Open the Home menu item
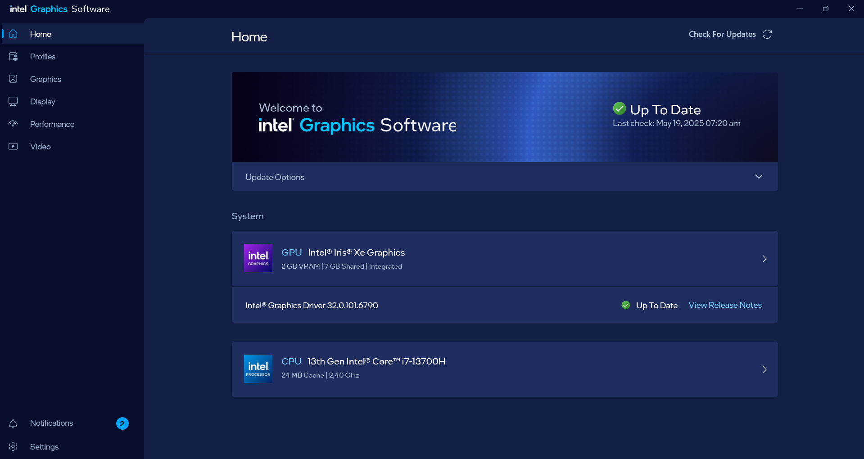Image resolution: width=864 pixels, height=459 pixels. [72, 34]
